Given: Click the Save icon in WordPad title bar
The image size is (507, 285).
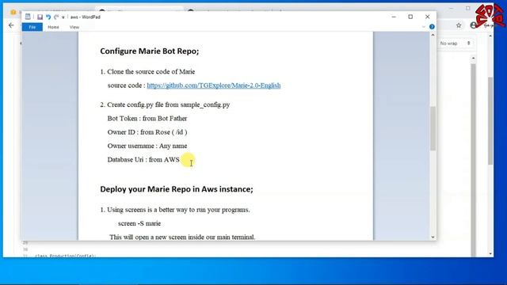Looking at the screenshot, I should pos(40,17).
